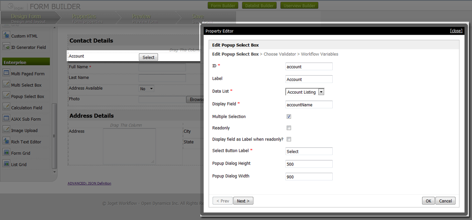Cancel the Property Editor dialog
Image resolution: width=472 pixels, height=220 pixels.
tap(445, 201)
